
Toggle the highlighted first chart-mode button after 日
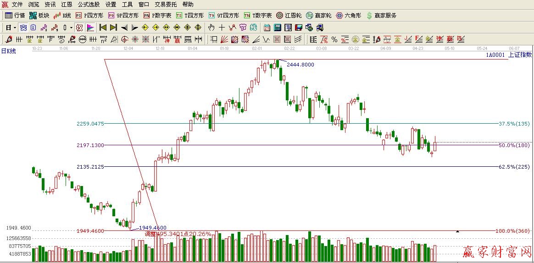pos(23,27)
